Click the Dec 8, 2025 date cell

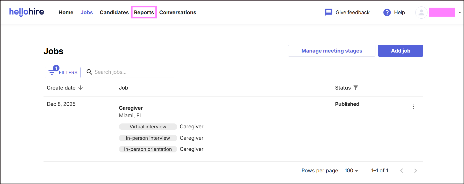pos(61,104)
